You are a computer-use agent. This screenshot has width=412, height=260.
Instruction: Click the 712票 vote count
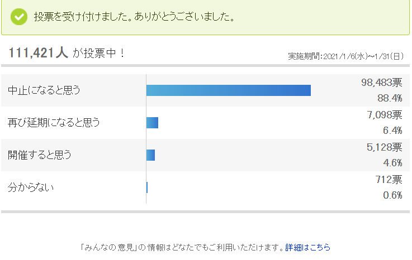[389, 180]
